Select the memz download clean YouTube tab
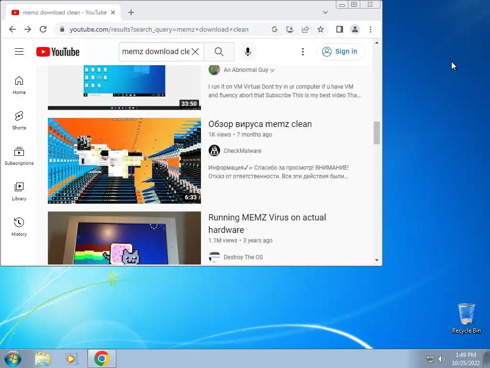Image resolution: width=490 pixels, height=368 pixels. tap(64, 12)
